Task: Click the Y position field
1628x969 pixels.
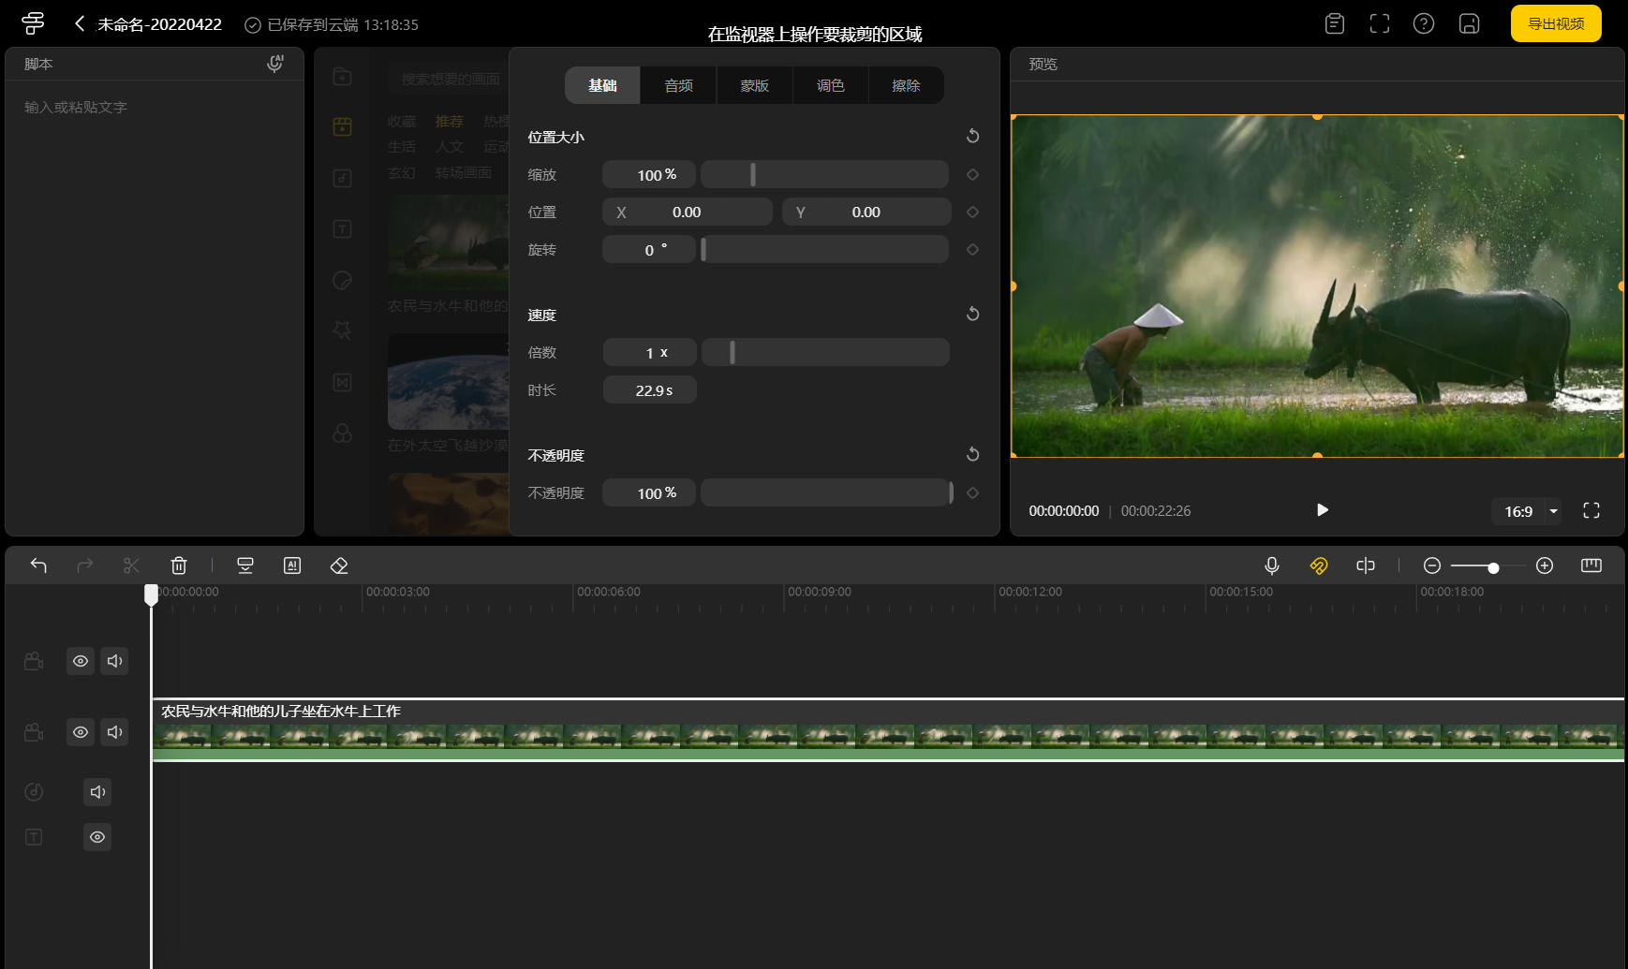Action: tap(866, 213)
